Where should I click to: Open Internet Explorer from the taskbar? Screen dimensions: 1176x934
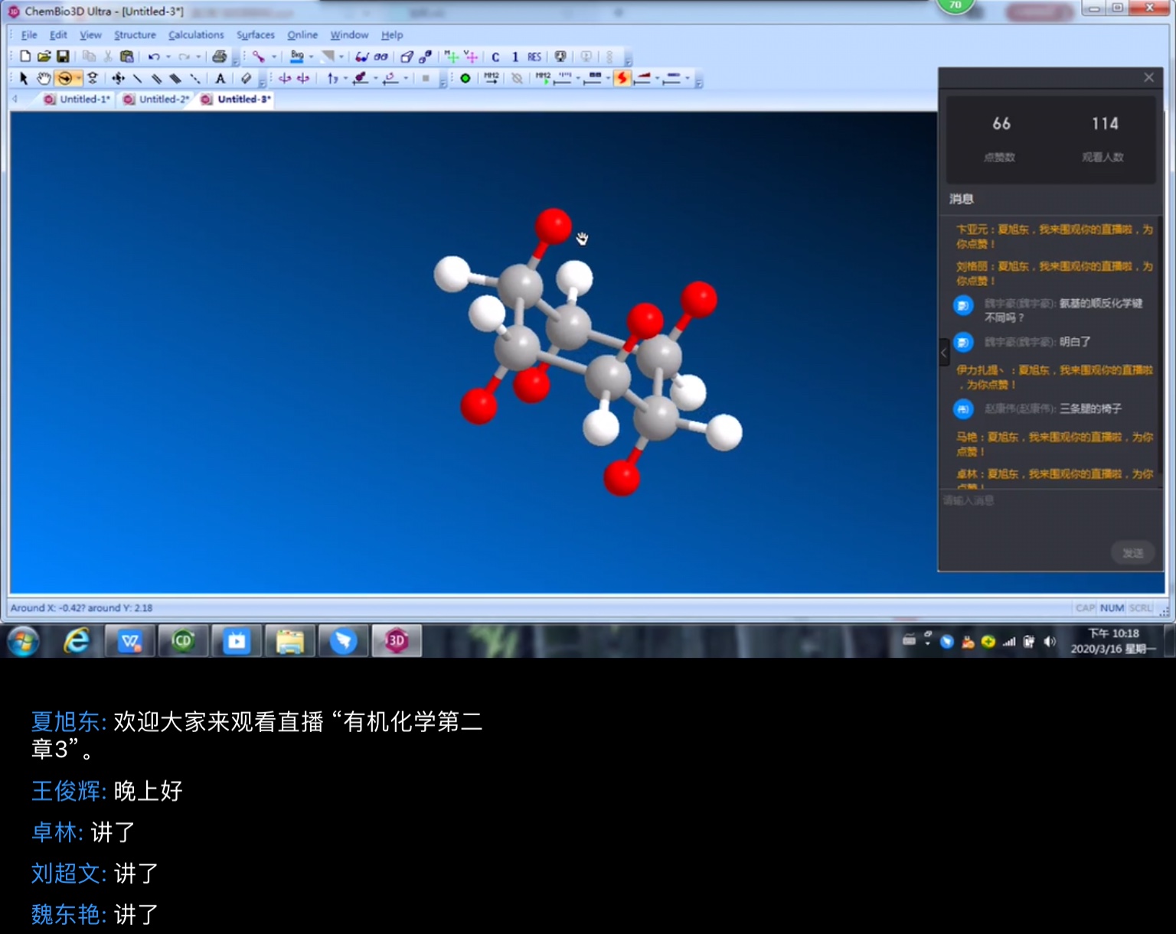pos(77,640)
